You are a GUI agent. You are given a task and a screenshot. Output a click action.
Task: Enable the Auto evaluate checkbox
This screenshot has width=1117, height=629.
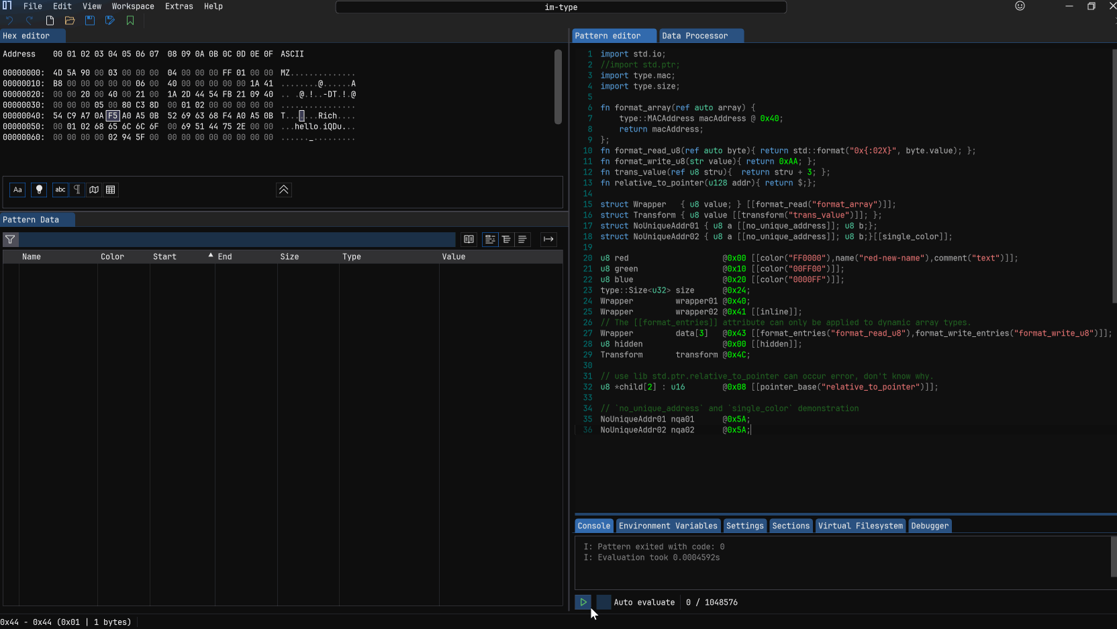click(x=603, y=602)
